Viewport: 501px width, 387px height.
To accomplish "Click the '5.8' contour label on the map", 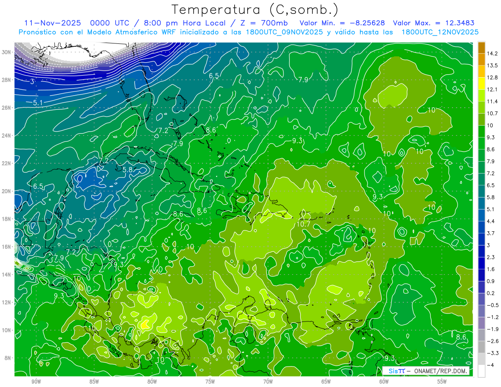I will coord(127,170).
